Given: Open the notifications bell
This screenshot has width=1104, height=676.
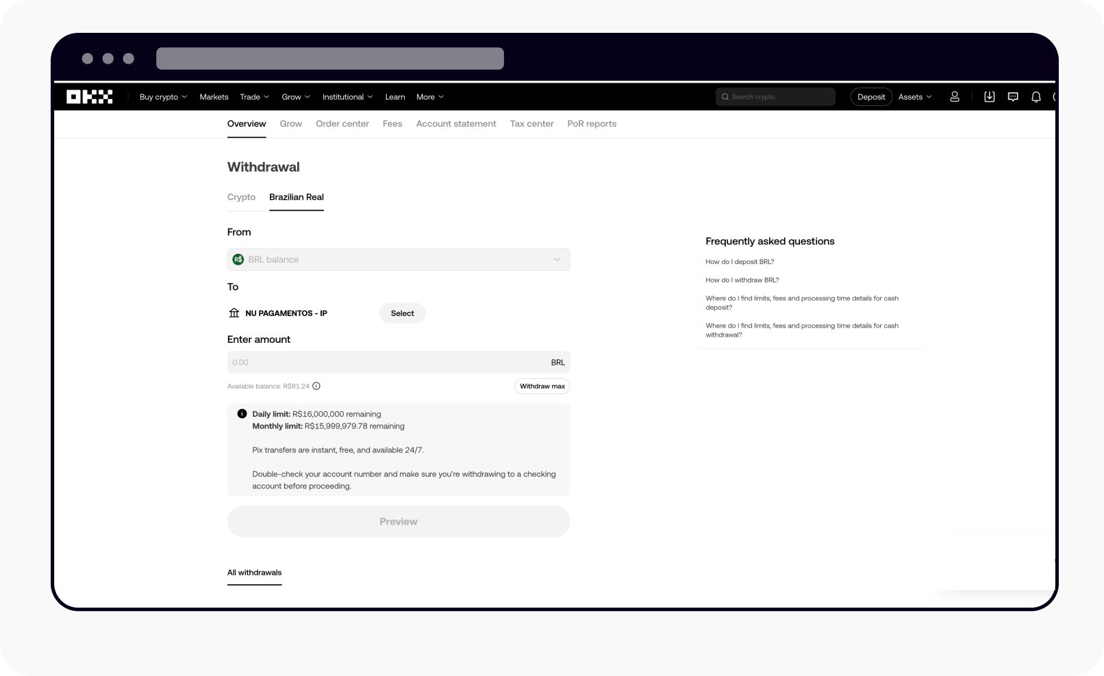Looking at the screenshot, I should pyautogui.click(x=1036, y=96).
